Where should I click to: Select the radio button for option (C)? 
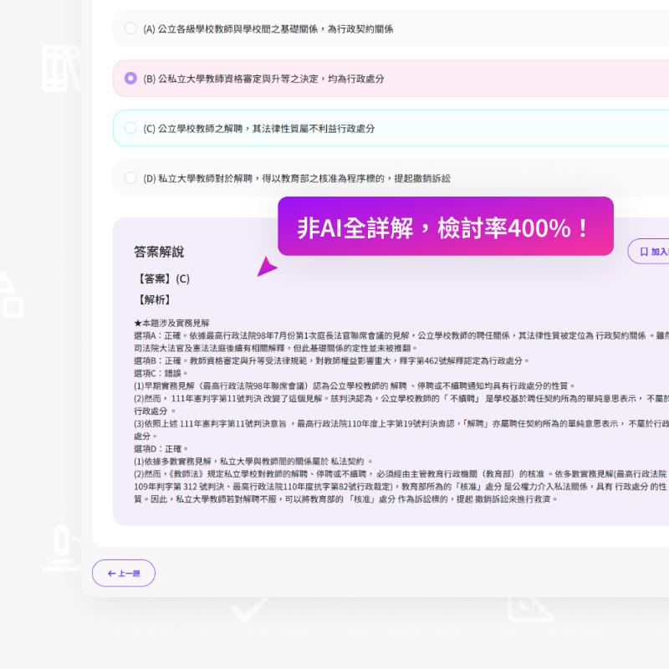tap(130, 129)
